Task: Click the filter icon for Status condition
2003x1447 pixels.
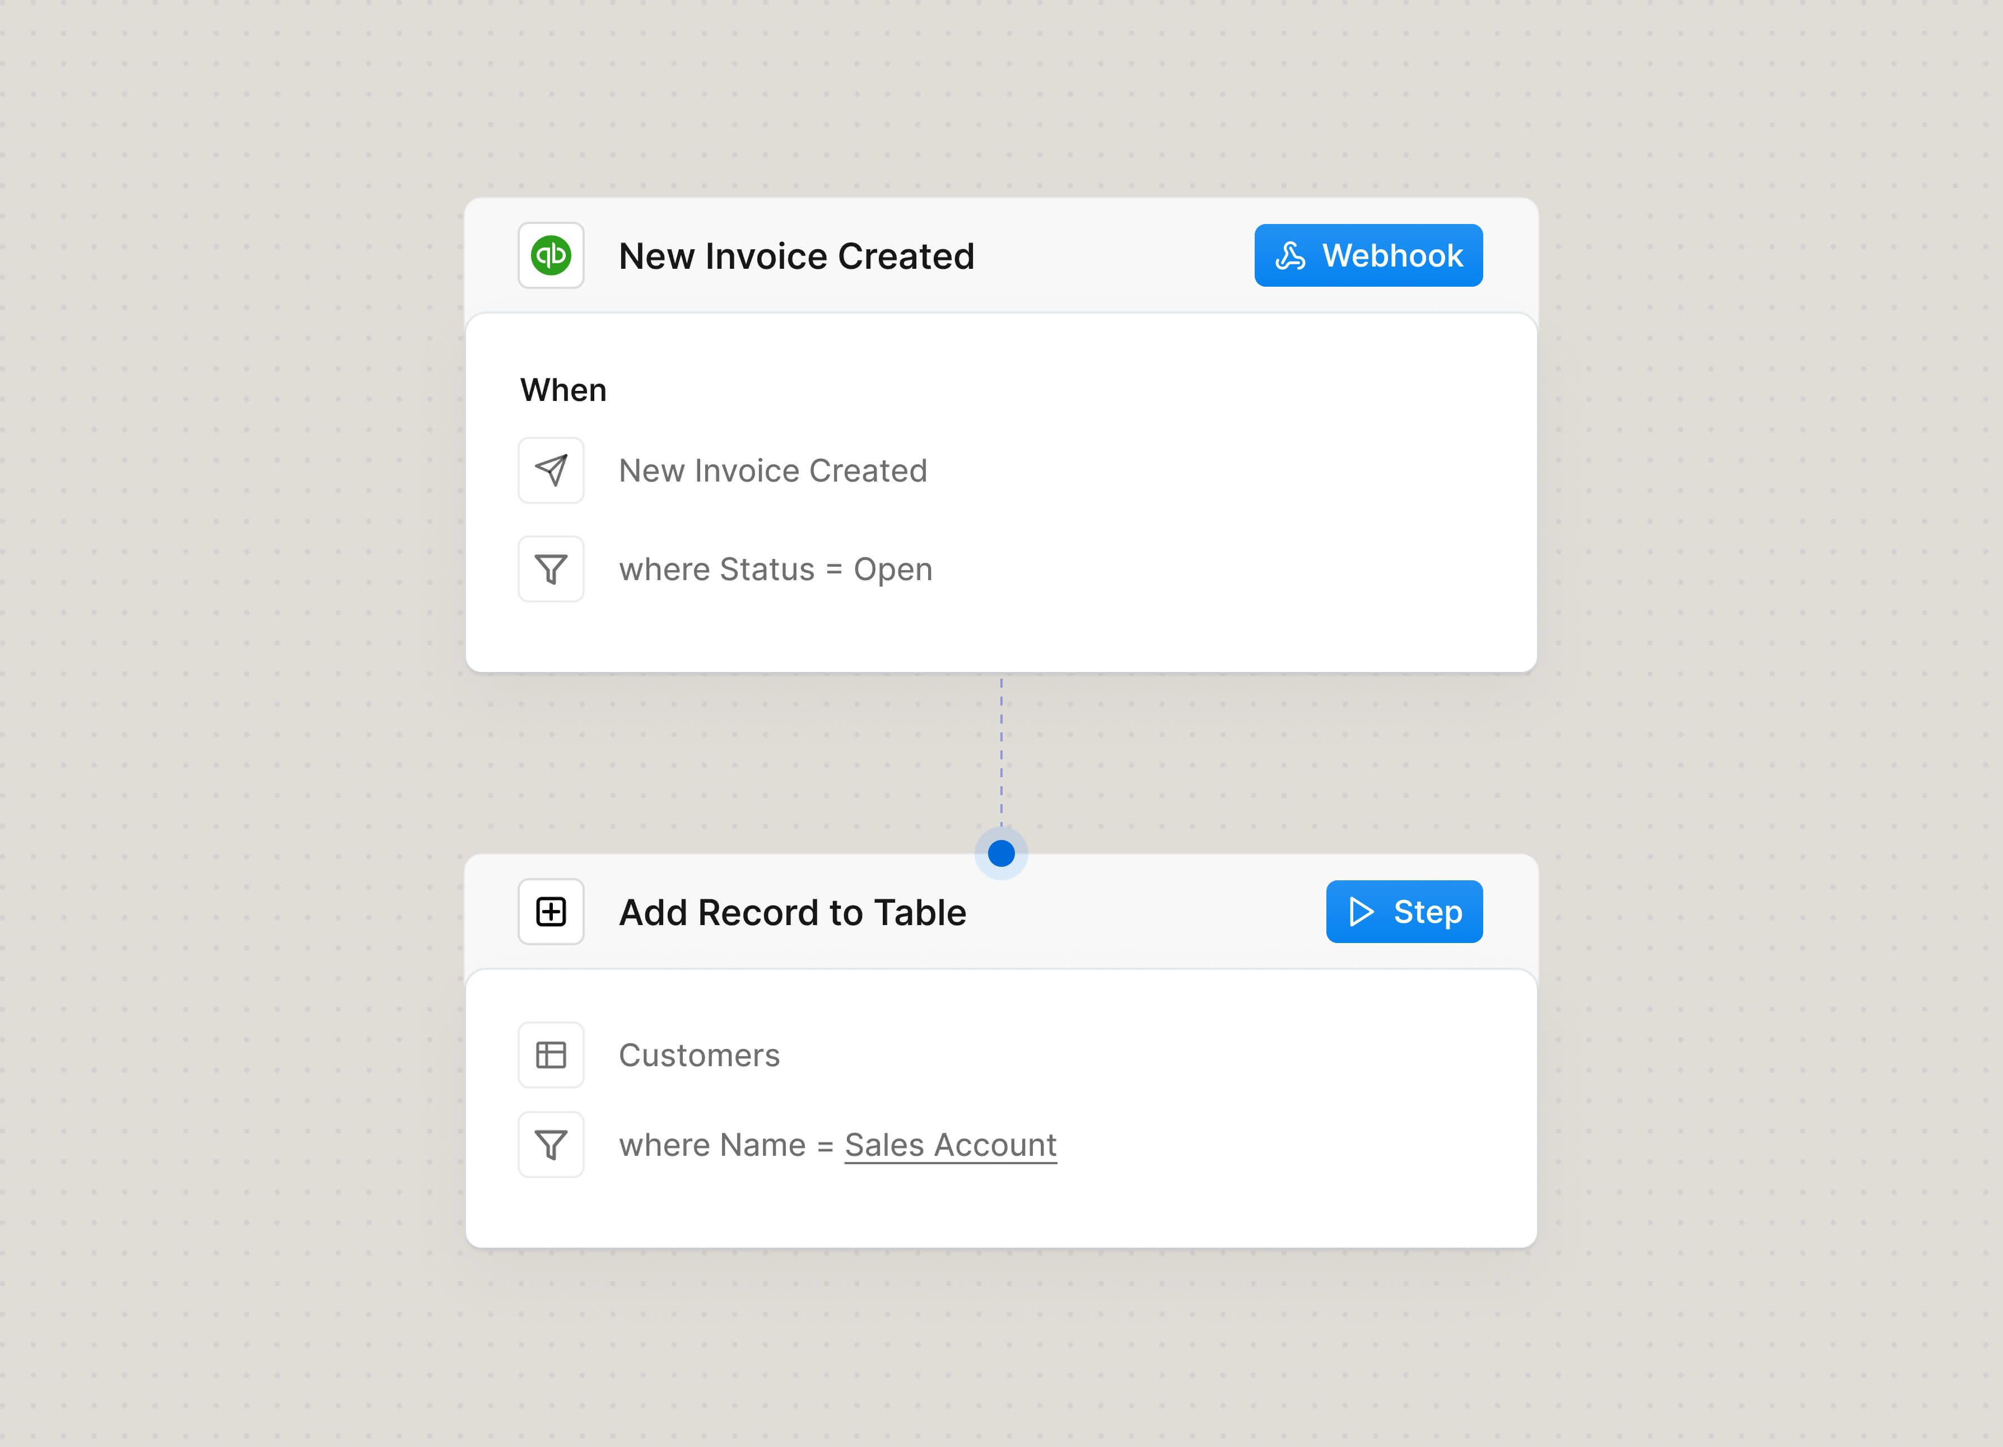Action: [x=550, y=570]
